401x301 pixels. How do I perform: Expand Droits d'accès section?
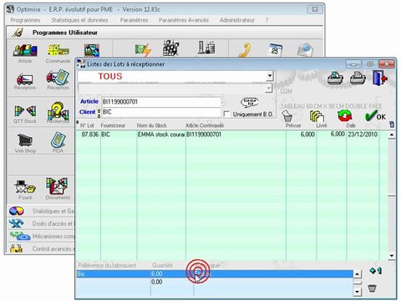pyautogui.click(x=41, y=223)
